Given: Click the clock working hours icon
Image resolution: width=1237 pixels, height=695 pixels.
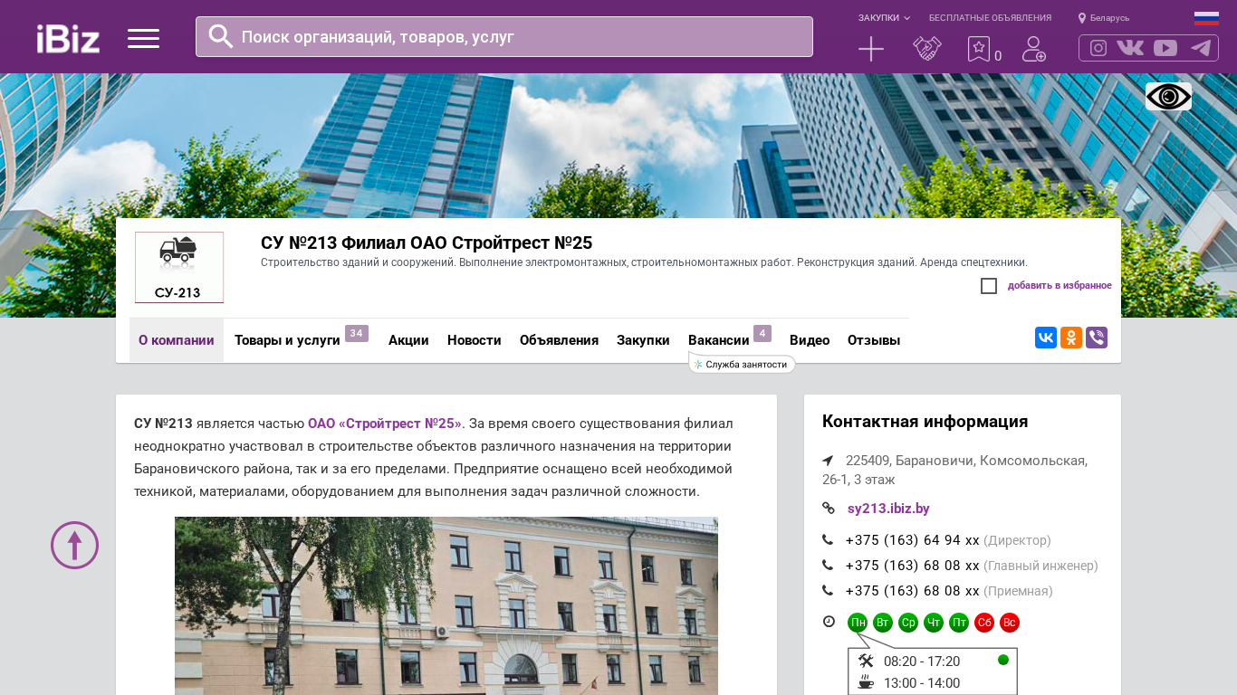Looking at the screenshot, I should [829, 622].
